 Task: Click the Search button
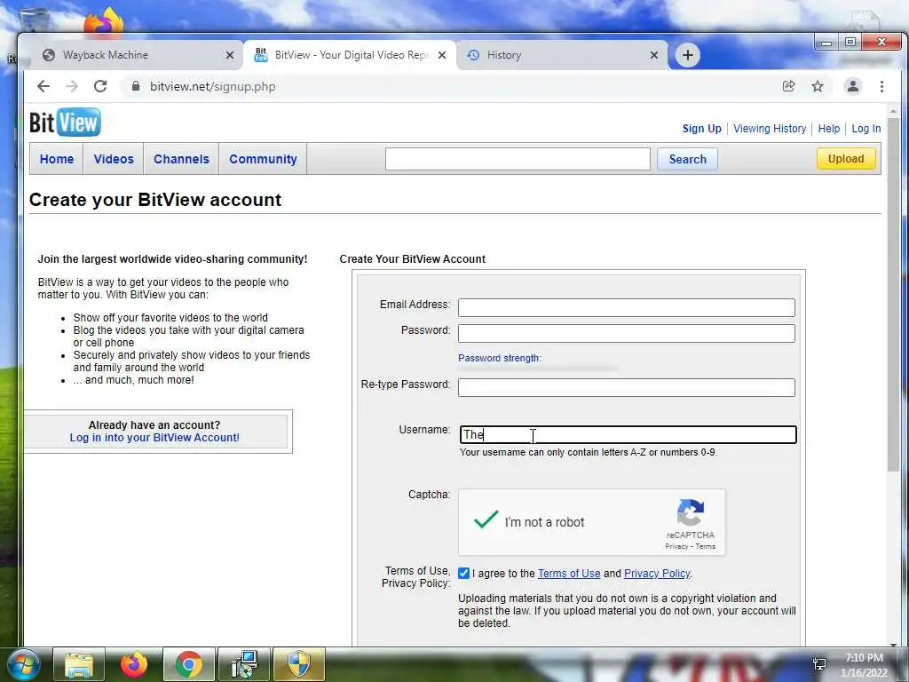tap(688, 159)
